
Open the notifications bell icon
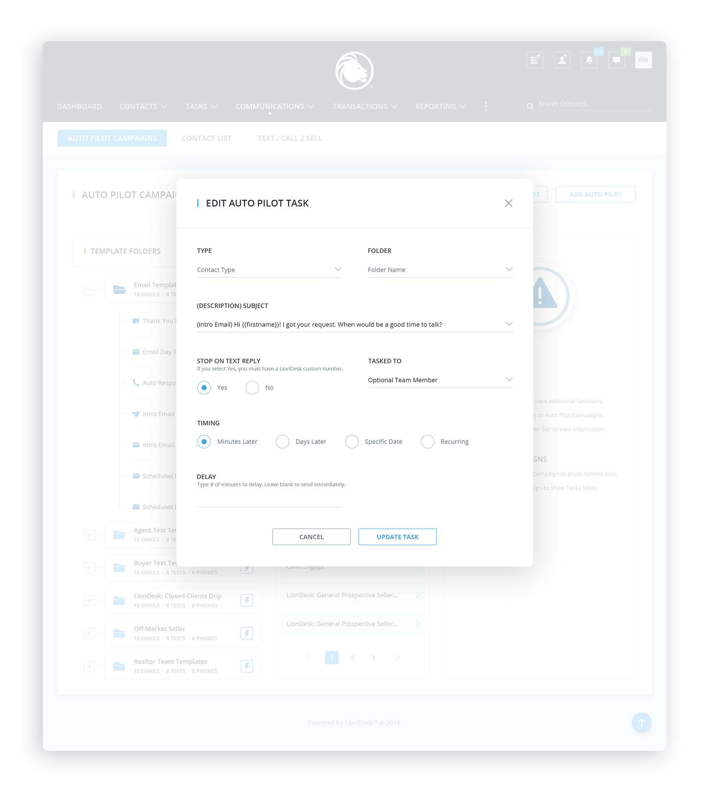coord(589,60)
